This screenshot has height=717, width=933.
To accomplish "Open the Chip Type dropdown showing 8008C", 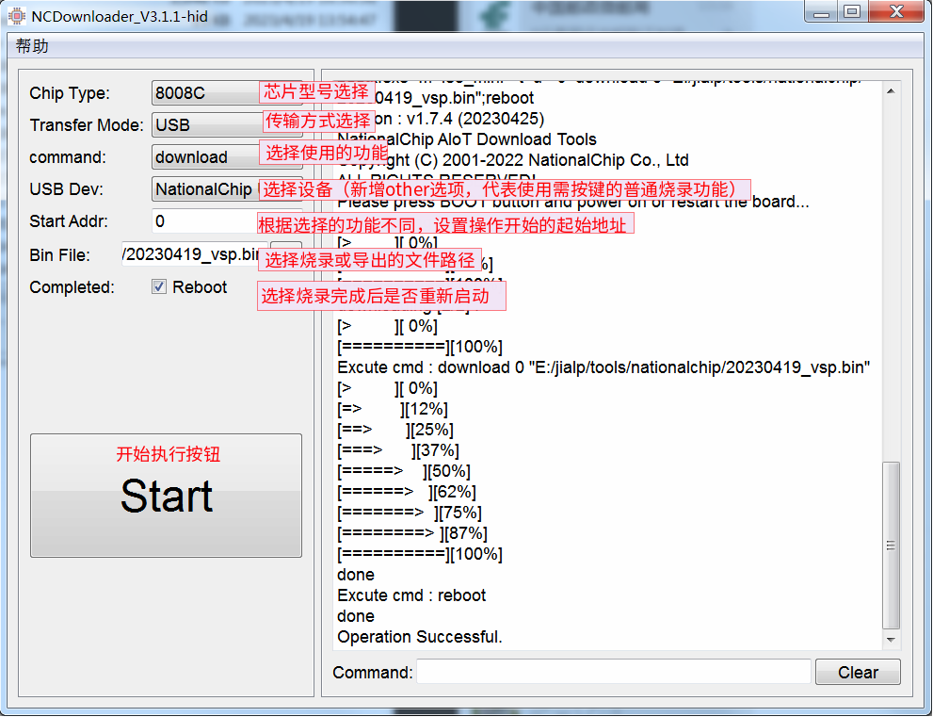I will pos(204,93).
